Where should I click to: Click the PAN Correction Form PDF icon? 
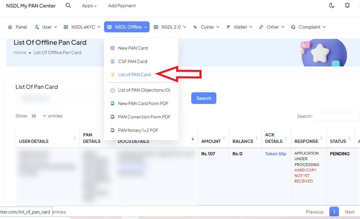pyautogui.click(x=113, y=117)
